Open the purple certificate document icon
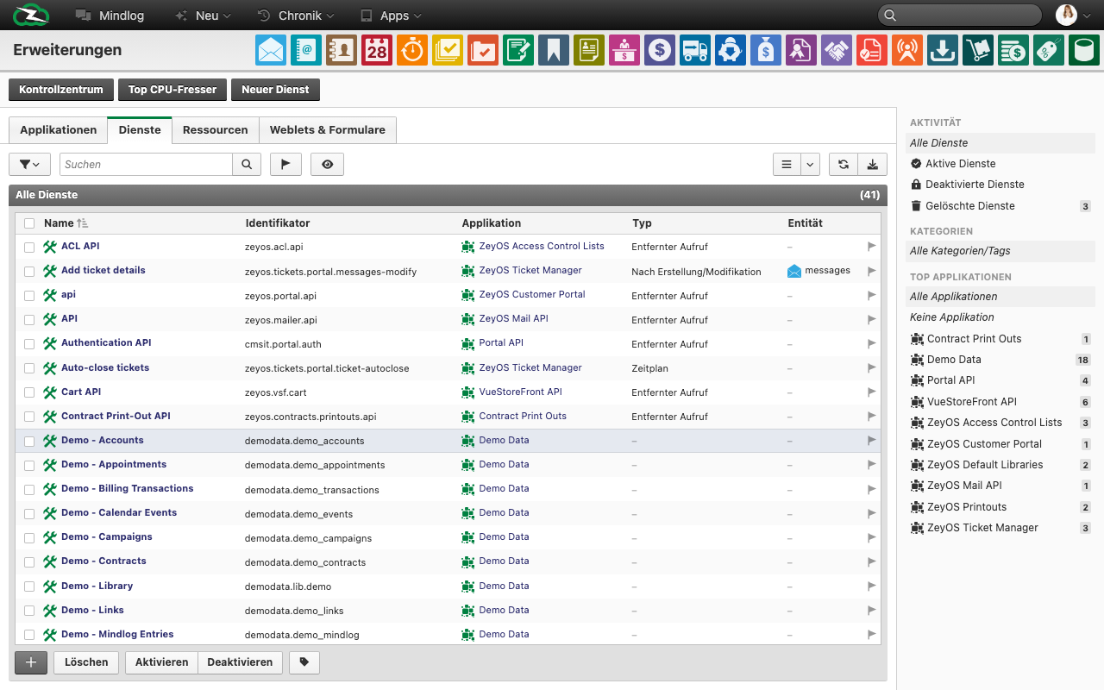 tap(801, 50)
